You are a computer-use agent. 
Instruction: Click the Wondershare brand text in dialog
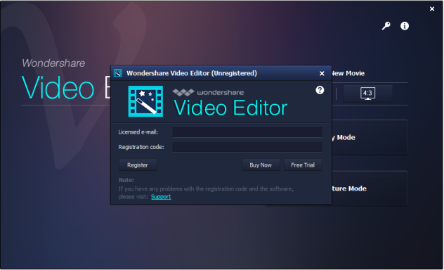[x=221, y=93]
